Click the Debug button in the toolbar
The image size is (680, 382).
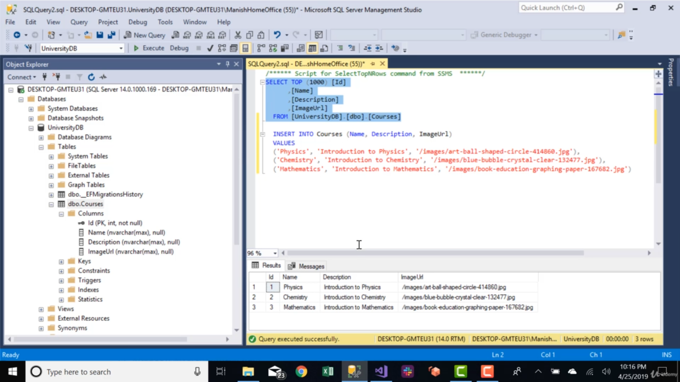tap(179, 49)
